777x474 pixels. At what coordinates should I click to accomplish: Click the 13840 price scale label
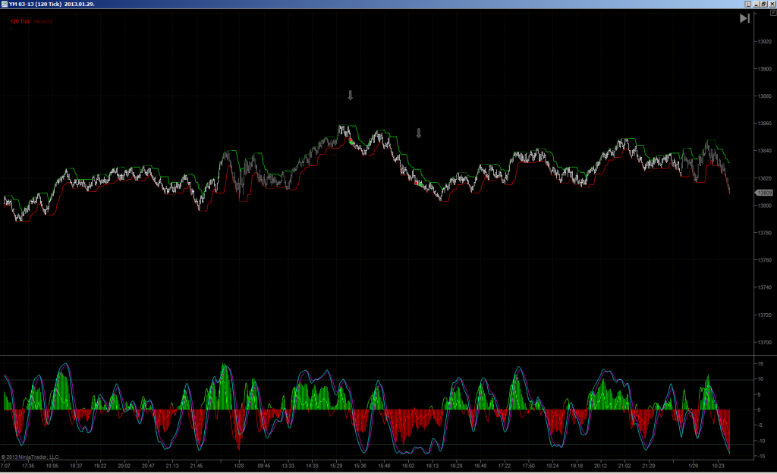point(765,151)
